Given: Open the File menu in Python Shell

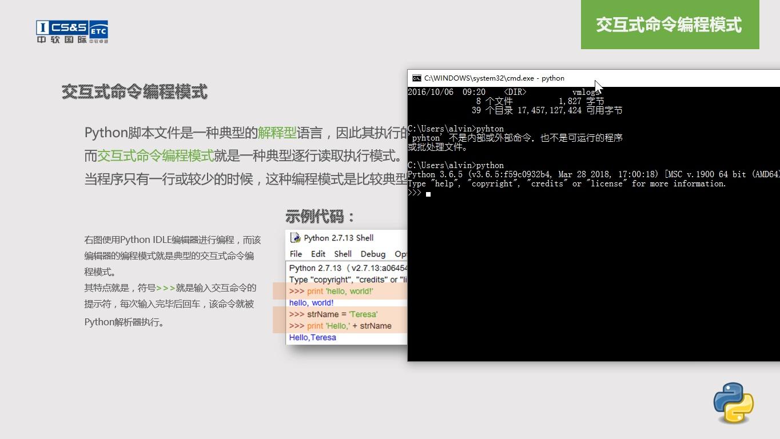Looking at the screenshot, I should [x=296, y=254].
